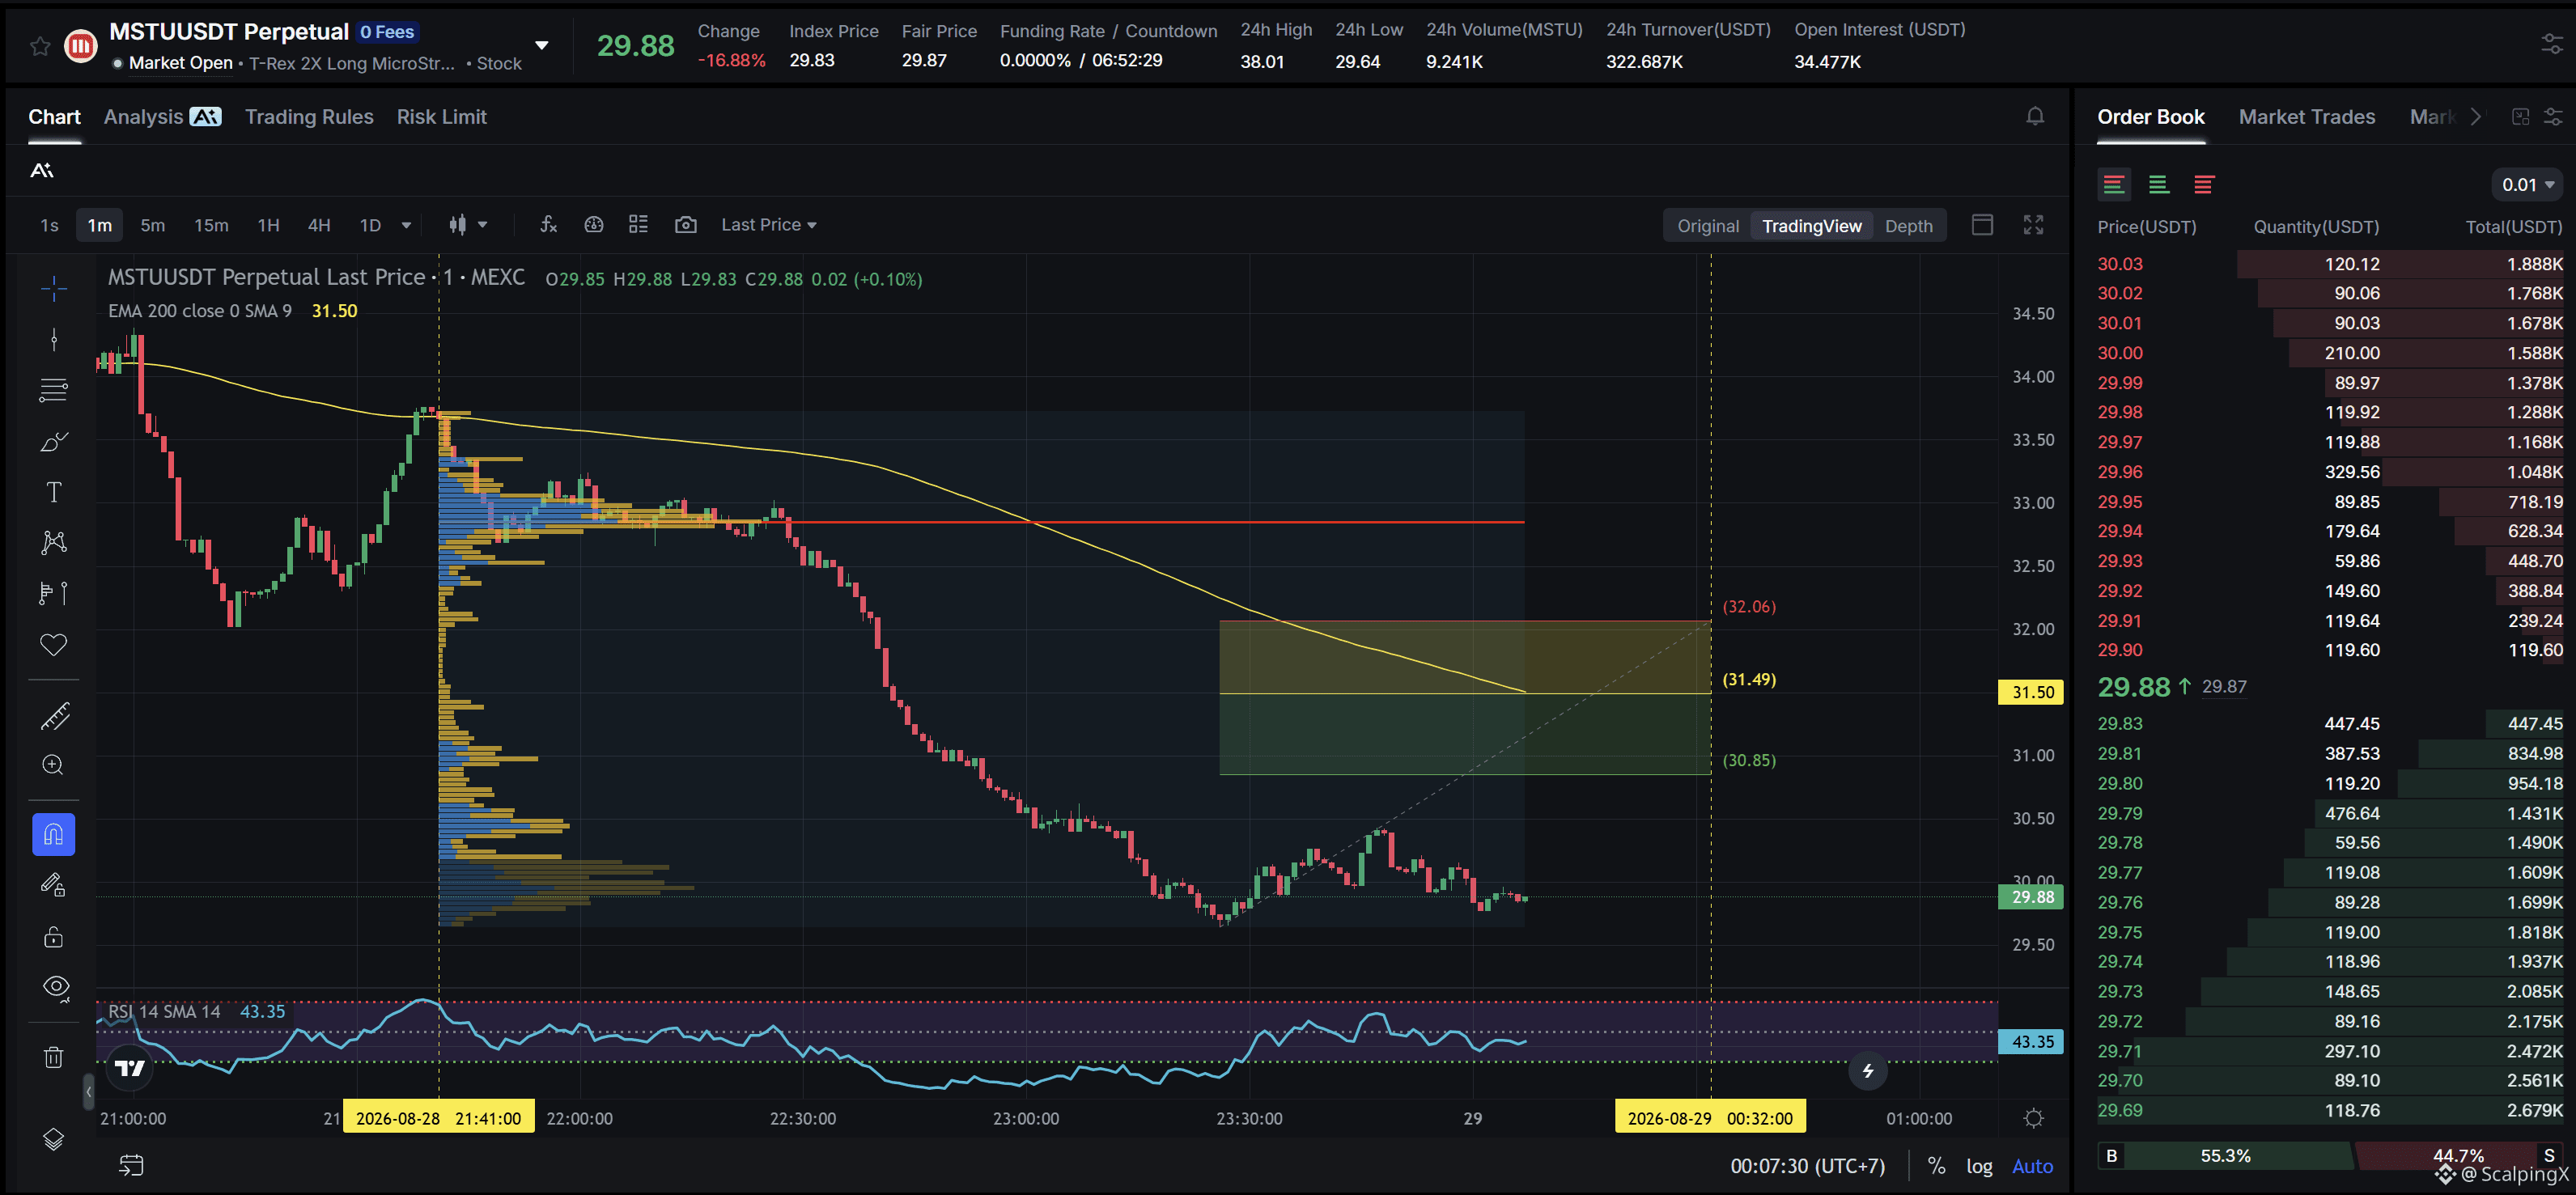Open the Trading Rules tab

point(309,117)
